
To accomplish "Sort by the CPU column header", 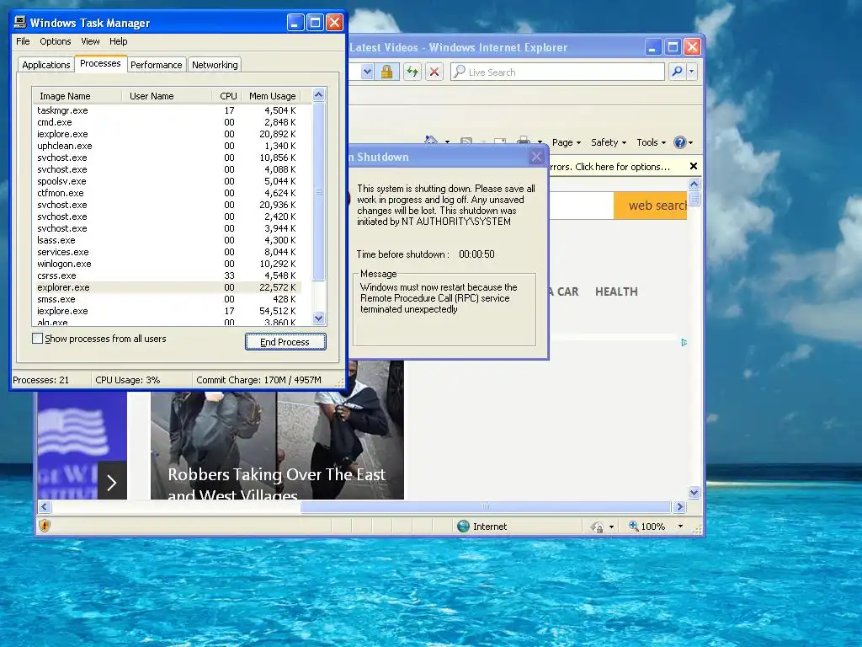I will pos(227,96).
